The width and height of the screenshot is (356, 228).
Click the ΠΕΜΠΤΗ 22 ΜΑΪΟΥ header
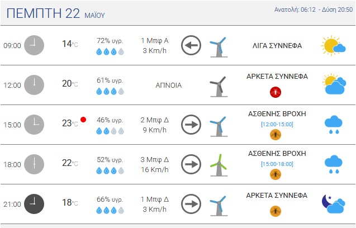pos(56,13)
